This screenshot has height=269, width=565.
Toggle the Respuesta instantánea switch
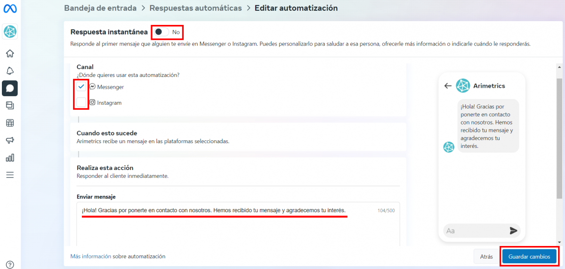tap(162, 32)
